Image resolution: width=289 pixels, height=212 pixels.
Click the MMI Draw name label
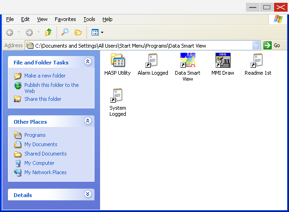pyautogui.click(x=223, y=73)
